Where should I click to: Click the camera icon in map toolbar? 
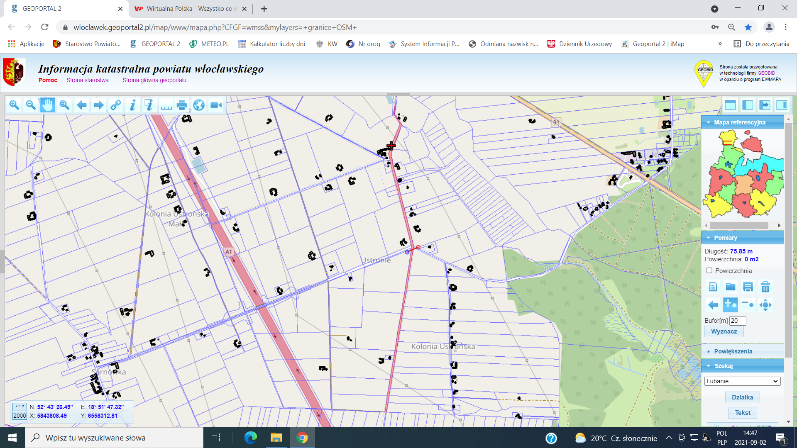(x=216, y=105)
